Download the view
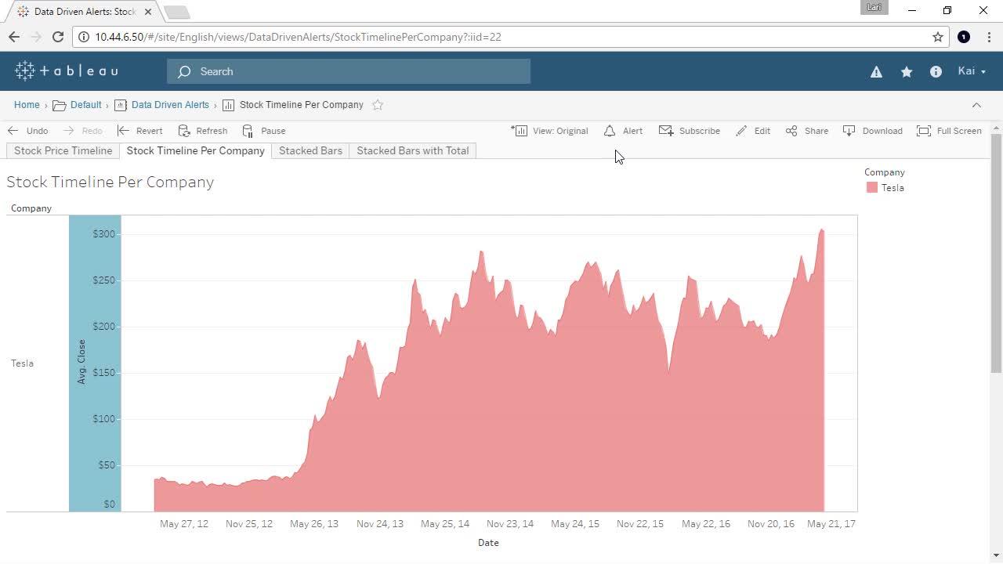 (872, 131)
